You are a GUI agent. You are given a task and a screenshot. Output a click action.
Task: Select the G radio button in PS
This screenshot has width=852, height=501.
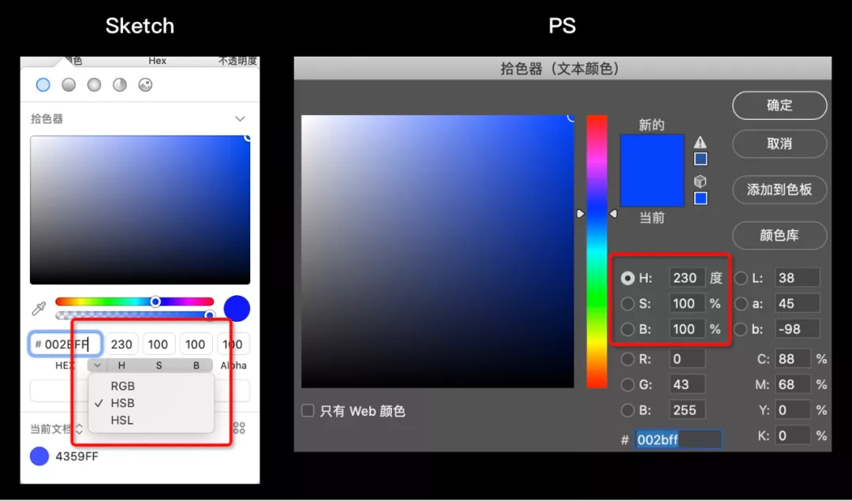628,385
